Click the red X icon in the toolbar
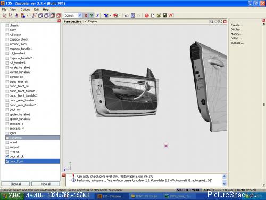The width and height of the screenshot is (266, 200). click(x=171, y=15)
